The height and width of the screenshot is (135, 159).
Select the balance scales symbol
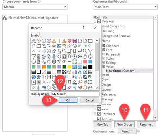[x=44, y=56]
